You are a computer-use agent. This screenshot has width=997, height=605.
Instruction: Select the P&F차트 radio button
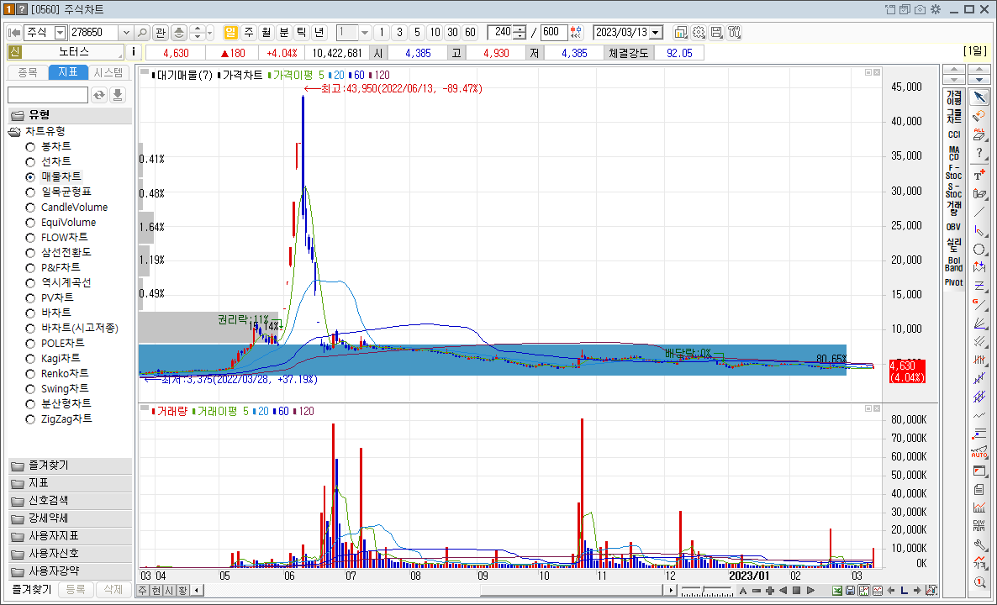(x=30, y=268)
